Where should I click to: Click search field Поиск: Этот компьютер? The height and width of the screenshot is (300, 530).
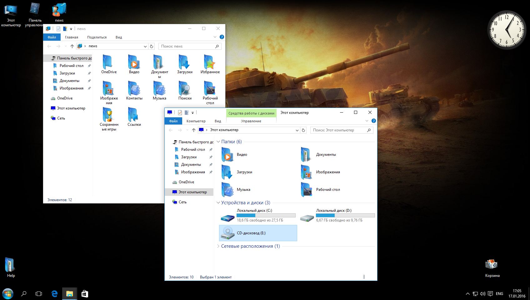tap(342, 130)
